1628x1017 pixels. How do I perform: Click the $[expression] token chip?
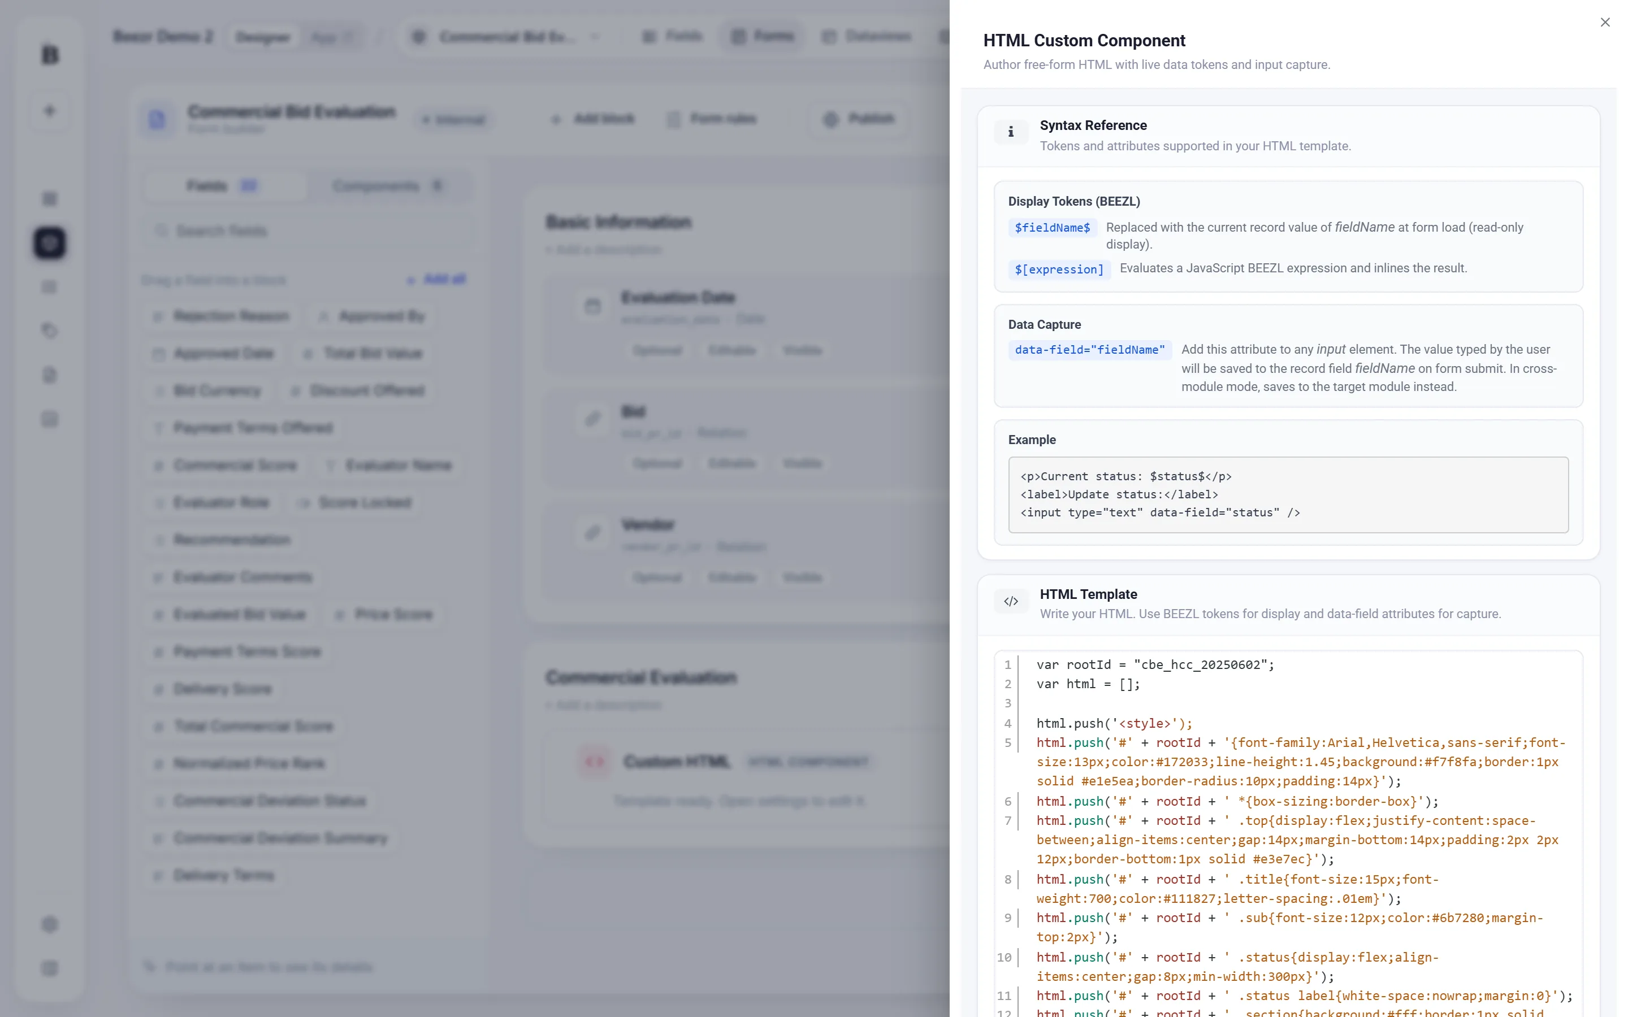(1059, 269)
